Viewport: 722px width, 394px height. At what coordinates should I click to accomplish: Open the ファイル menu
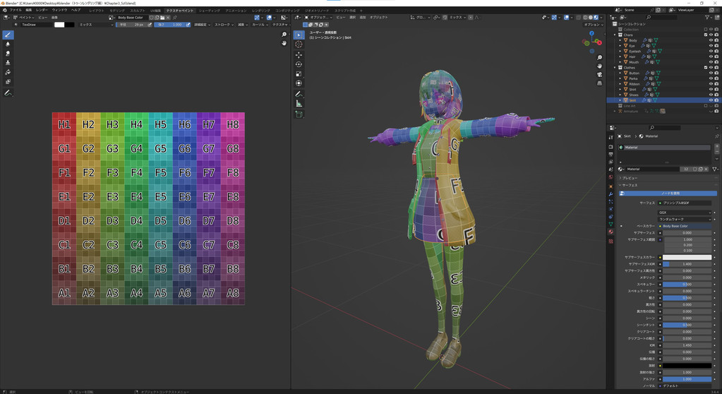[x=16, y=11]
